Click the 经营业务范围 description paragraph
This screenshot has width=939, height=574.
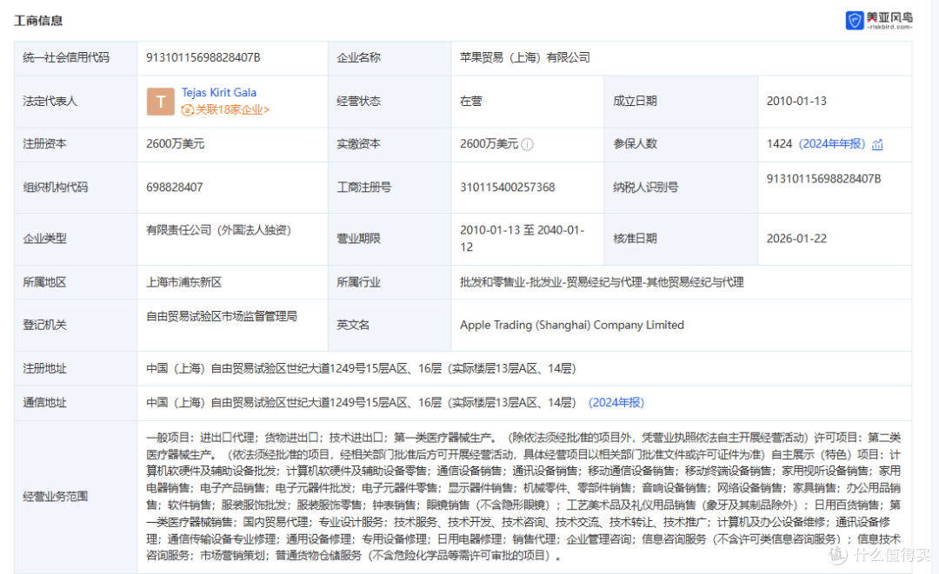523,496
